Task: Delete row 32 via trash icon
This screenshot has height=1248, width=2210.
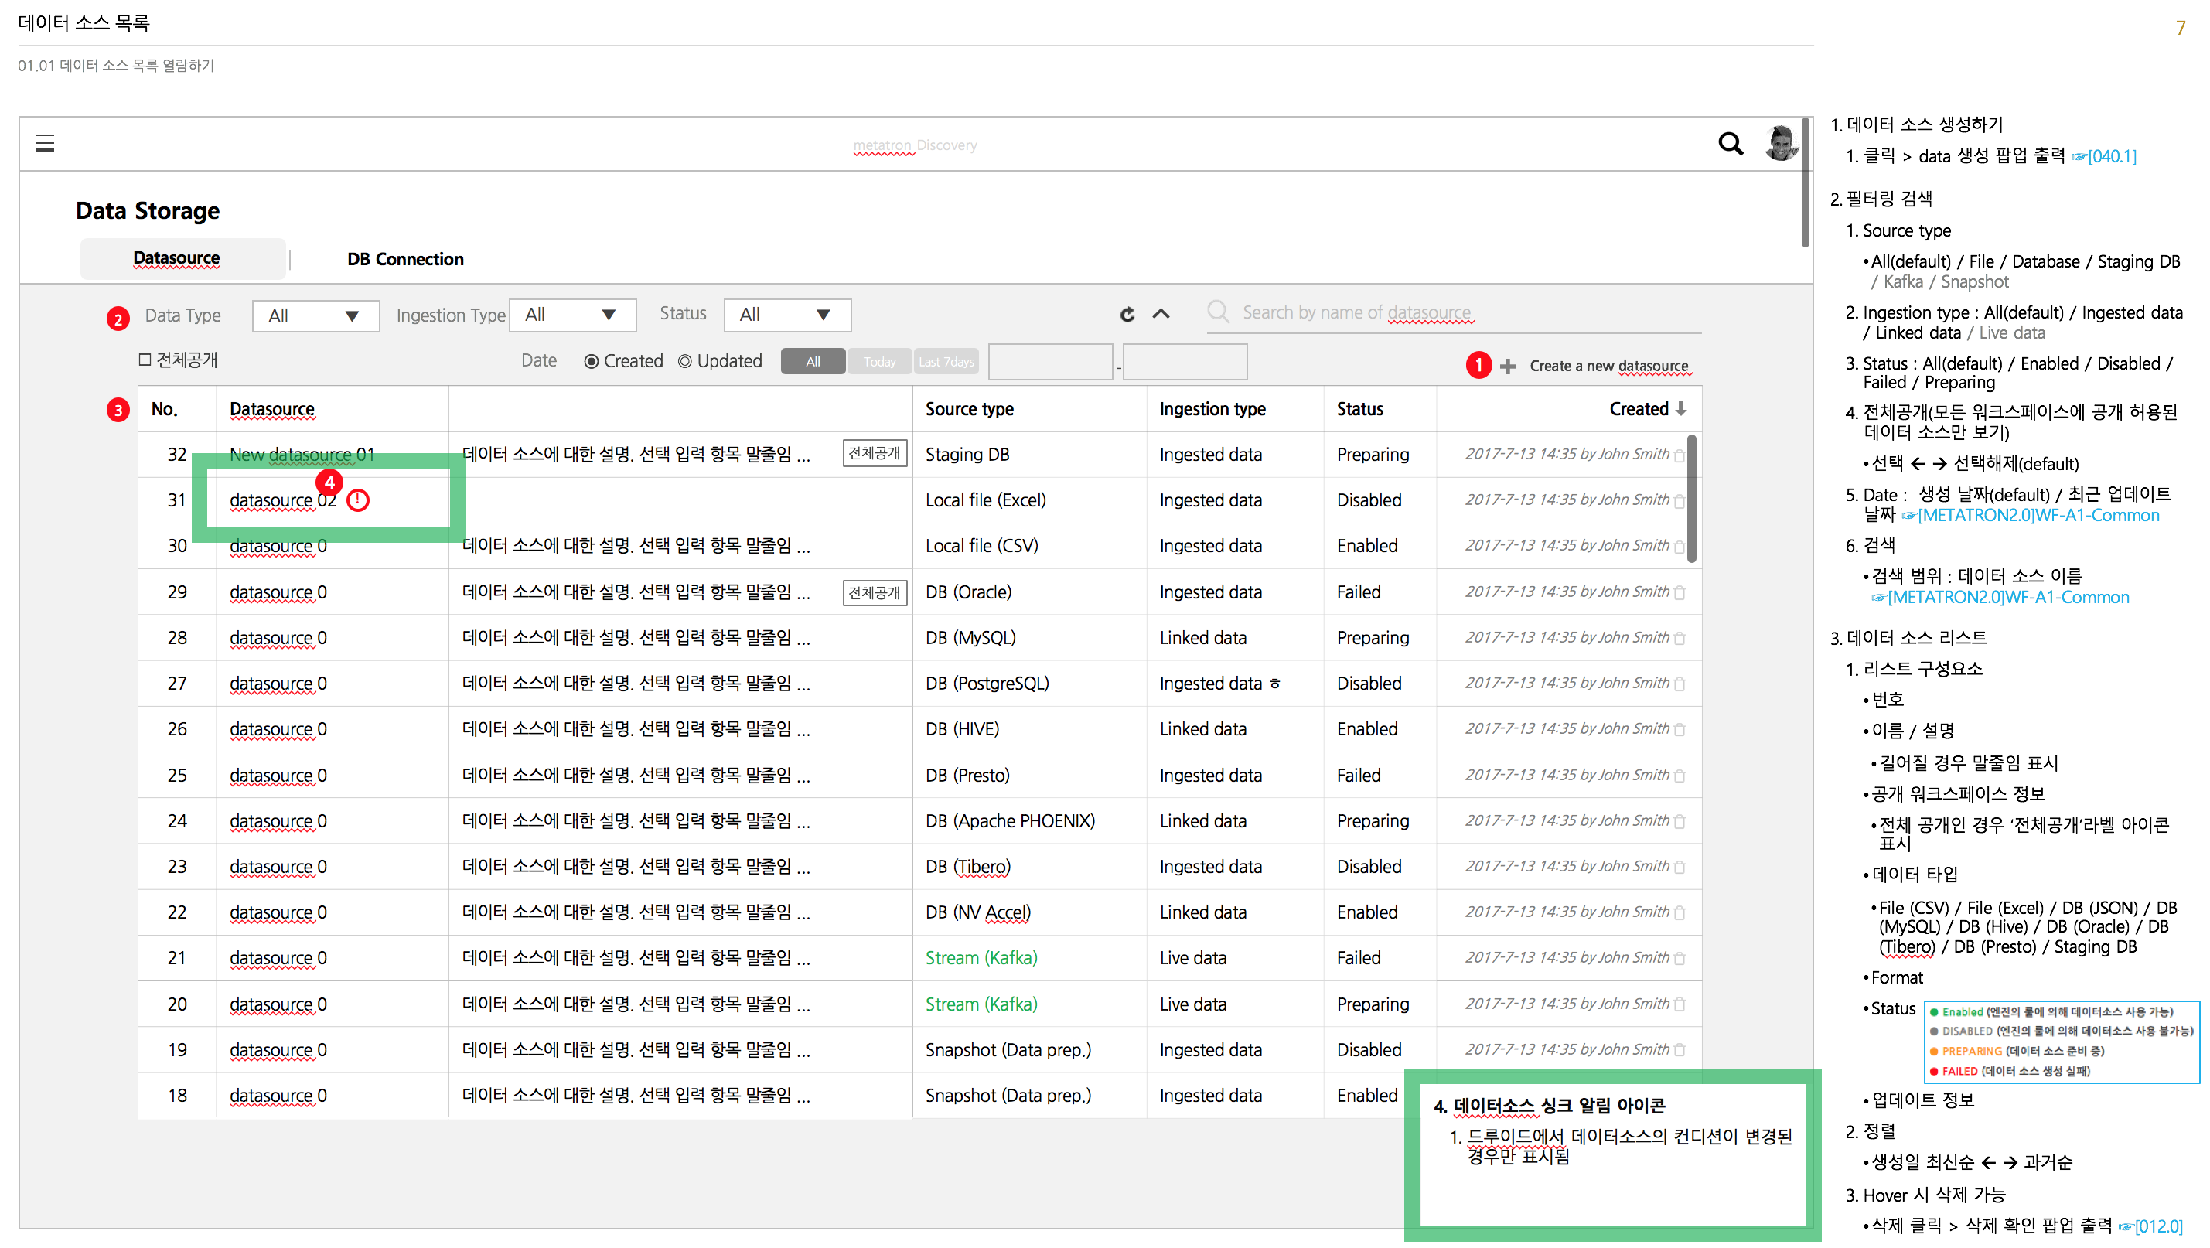Action: (1680, 455)
